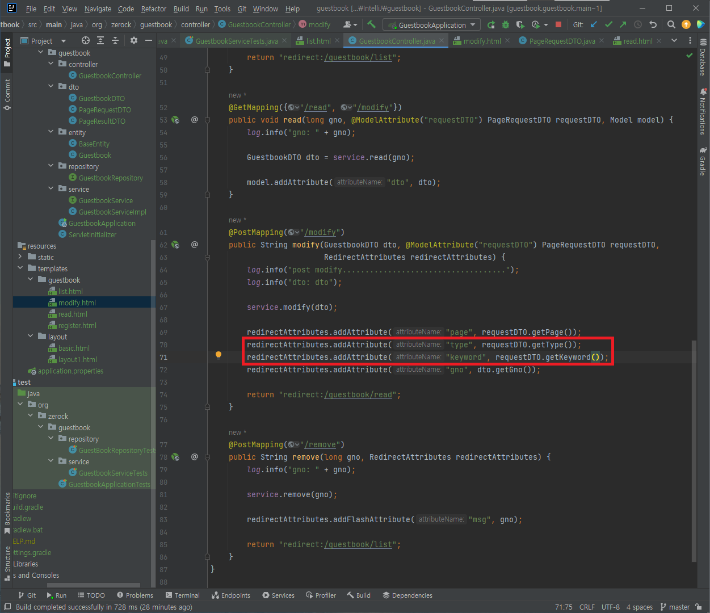The width and height of the screenshot is (710, 613).
Task: Toggle the Bookmarks tool window
Action: (x=7, y=514)
